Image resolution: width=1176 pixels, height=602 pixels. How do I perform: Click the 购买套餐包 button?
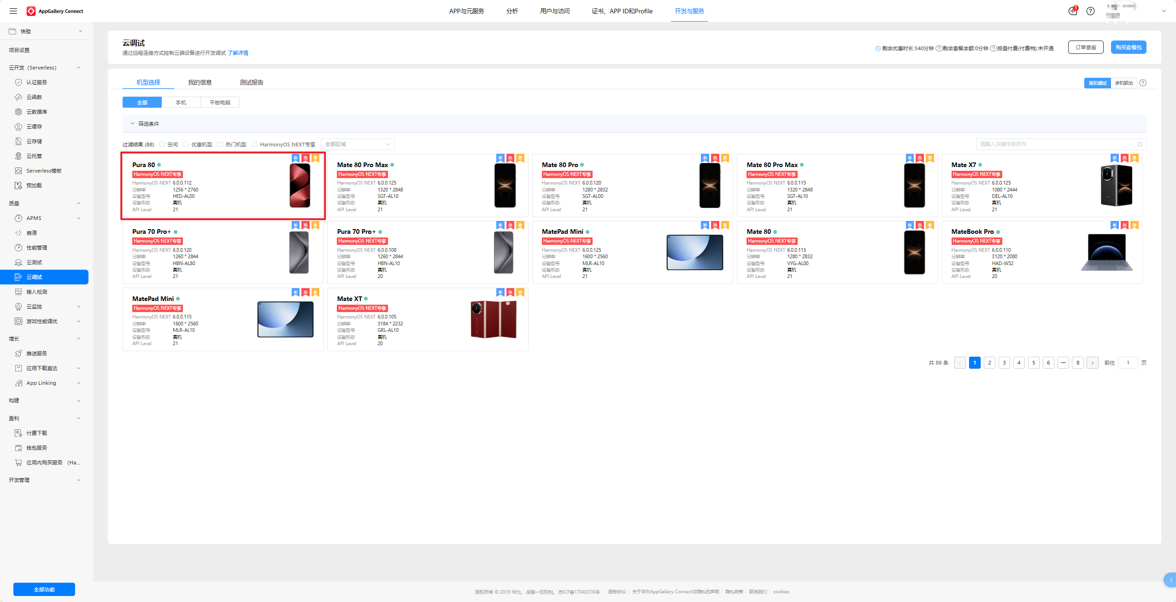(1128, 47)
